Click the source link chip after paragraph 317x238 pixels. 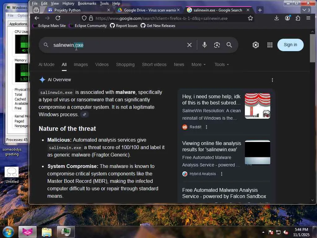click(x=85, y=115)
